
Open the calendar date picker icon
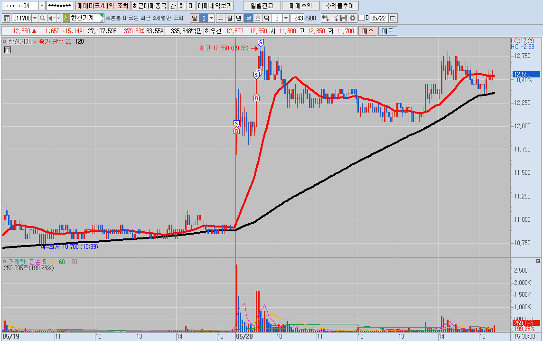click(x=393, y=18)
